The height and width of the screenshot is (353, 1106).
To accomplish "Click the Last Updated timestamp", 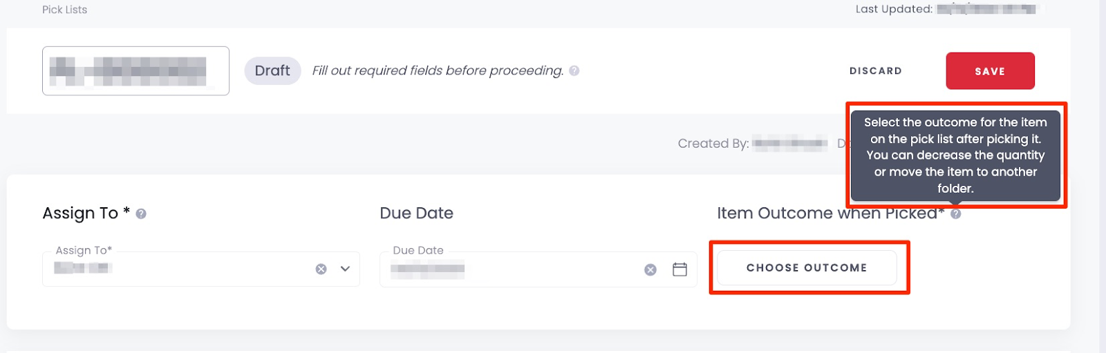I will pyautogui.click(x=986, y=9).
